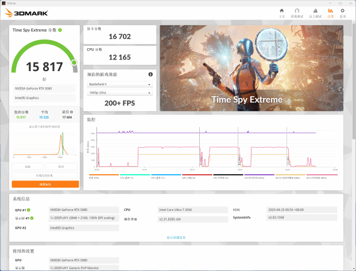Click the Generic PnP Monitor field

tap(84, 268)
